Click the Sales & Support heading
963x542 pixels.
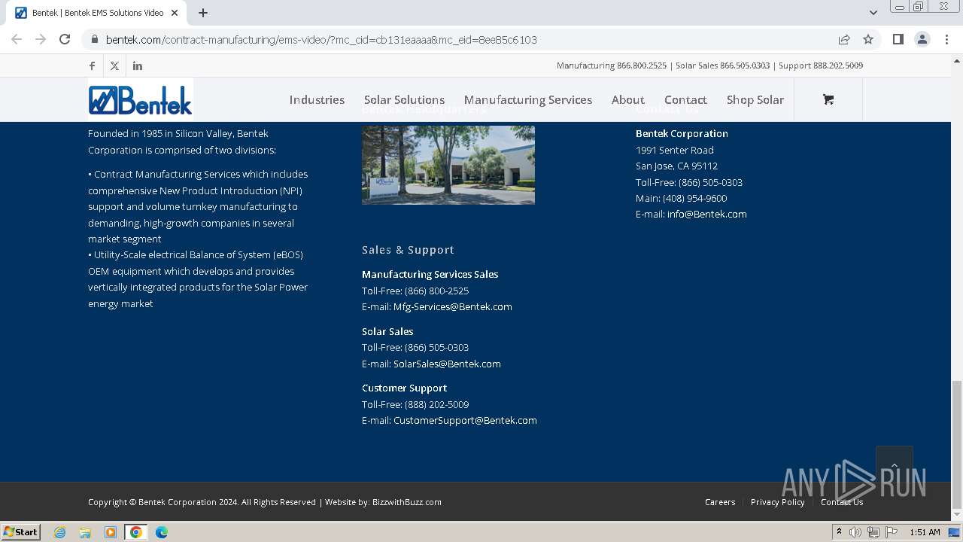click(408, 250)
